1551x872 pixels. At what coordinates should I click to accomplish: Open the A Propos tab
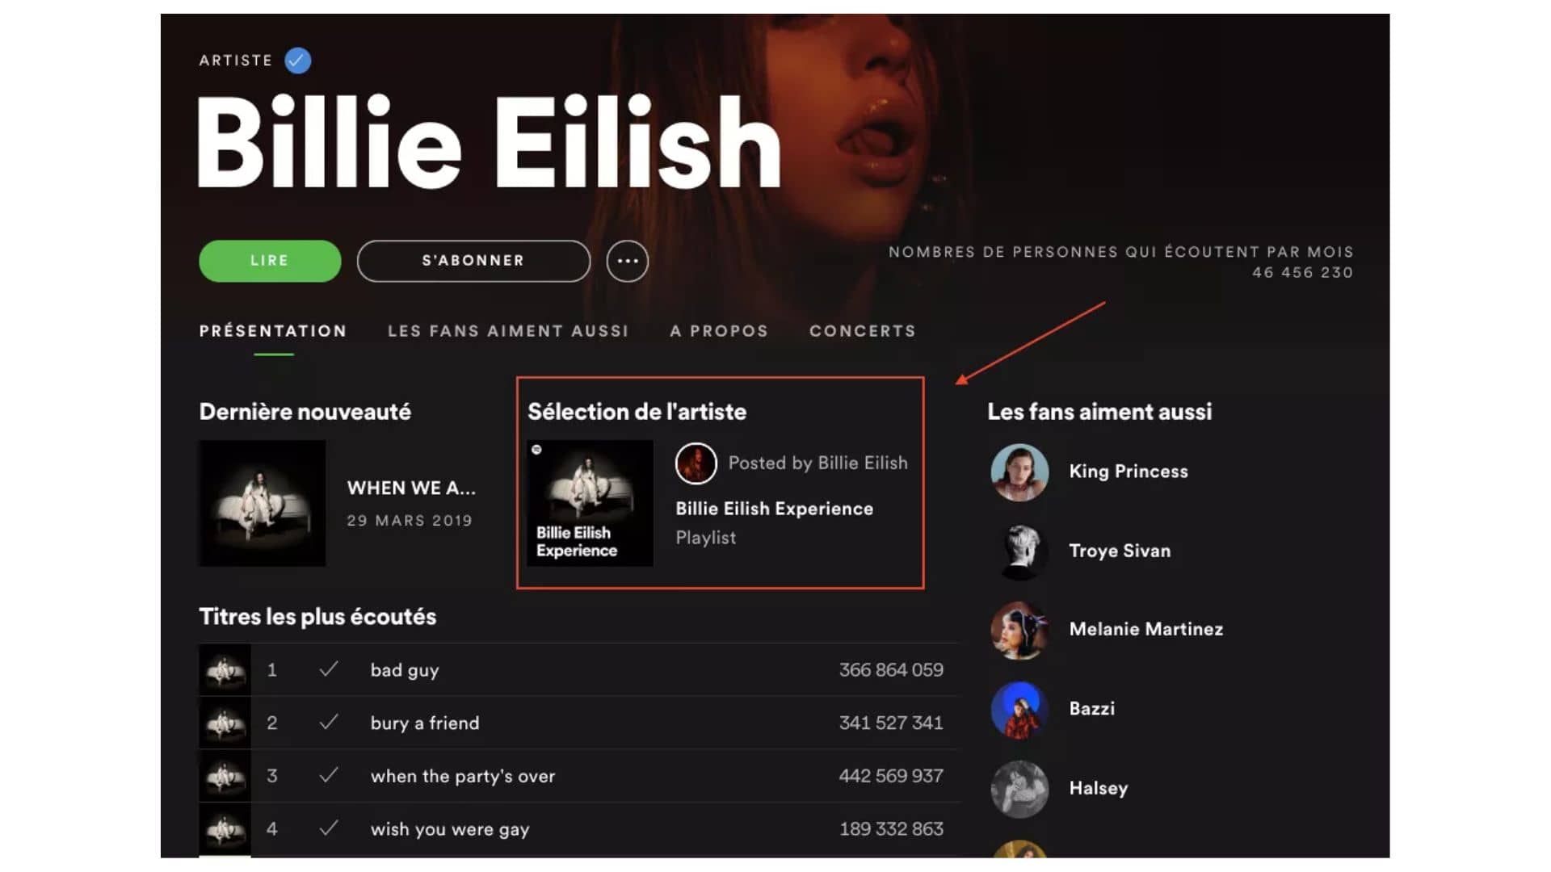pos(719,331)
